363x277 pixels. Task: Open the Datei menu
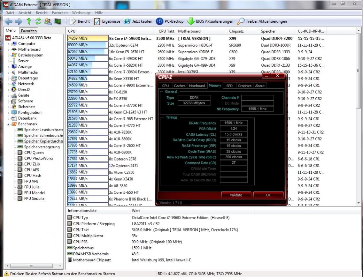(10, 13)
